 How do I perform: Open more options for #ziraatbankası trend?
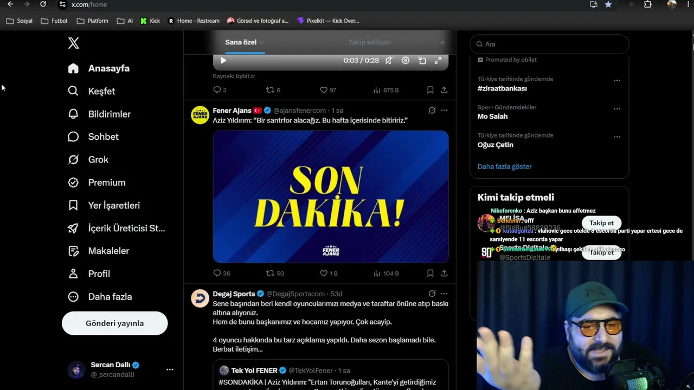click(617, 80)
